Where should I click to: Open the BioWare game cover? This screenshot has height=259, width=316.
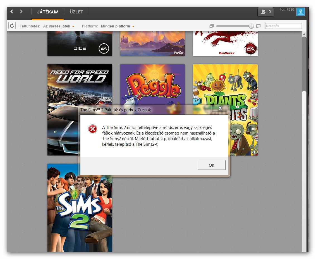click(x=225, y=44)
